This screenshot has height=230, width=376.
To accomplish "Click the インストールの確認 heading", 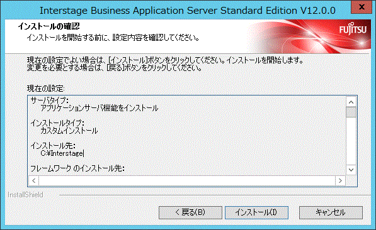I will (48, 26).
